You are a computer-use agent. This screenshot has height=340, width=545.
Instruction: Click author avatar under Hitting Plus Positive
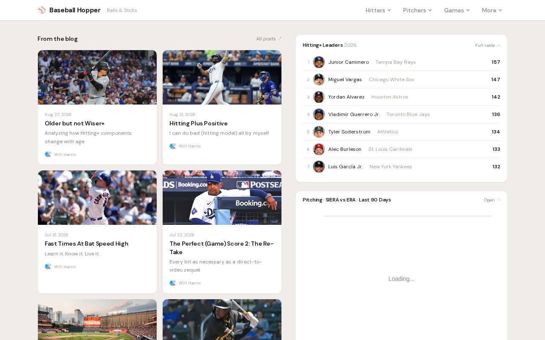click(172, 146)
